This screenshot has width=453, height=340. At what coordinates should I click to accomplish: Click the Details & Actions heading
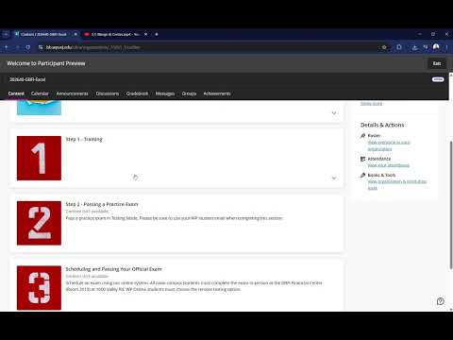(x=382, y=125)
